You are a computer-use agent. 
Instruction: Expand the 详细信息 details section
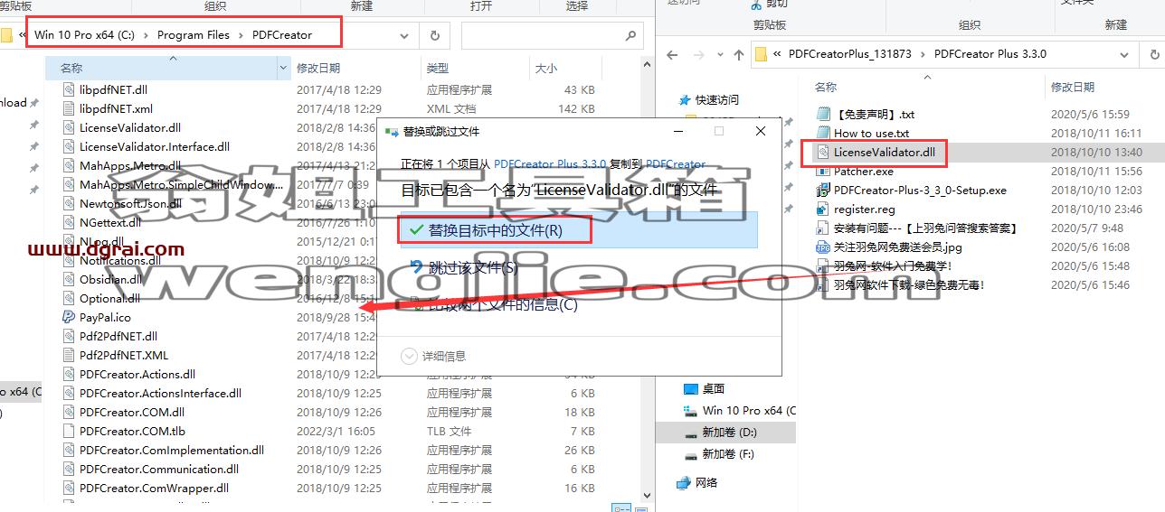(434, 356)
